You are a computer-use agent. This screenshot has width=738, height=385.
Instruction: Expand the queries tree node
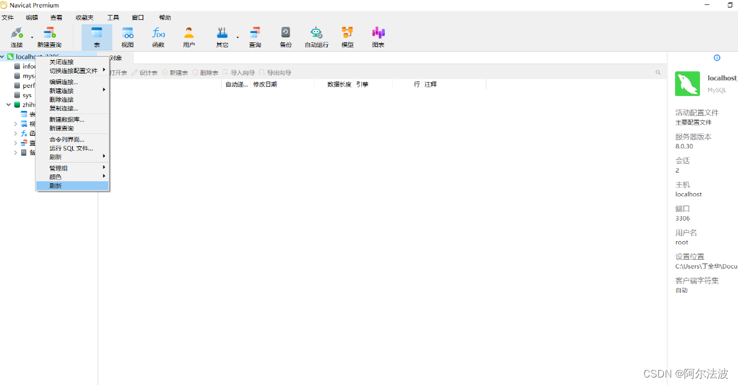click(15, 143)
